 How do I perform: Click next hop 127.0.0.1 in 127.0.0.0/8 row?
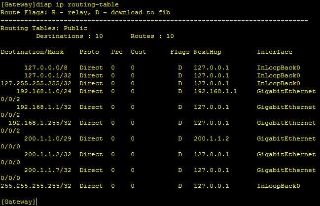(211, 68)
